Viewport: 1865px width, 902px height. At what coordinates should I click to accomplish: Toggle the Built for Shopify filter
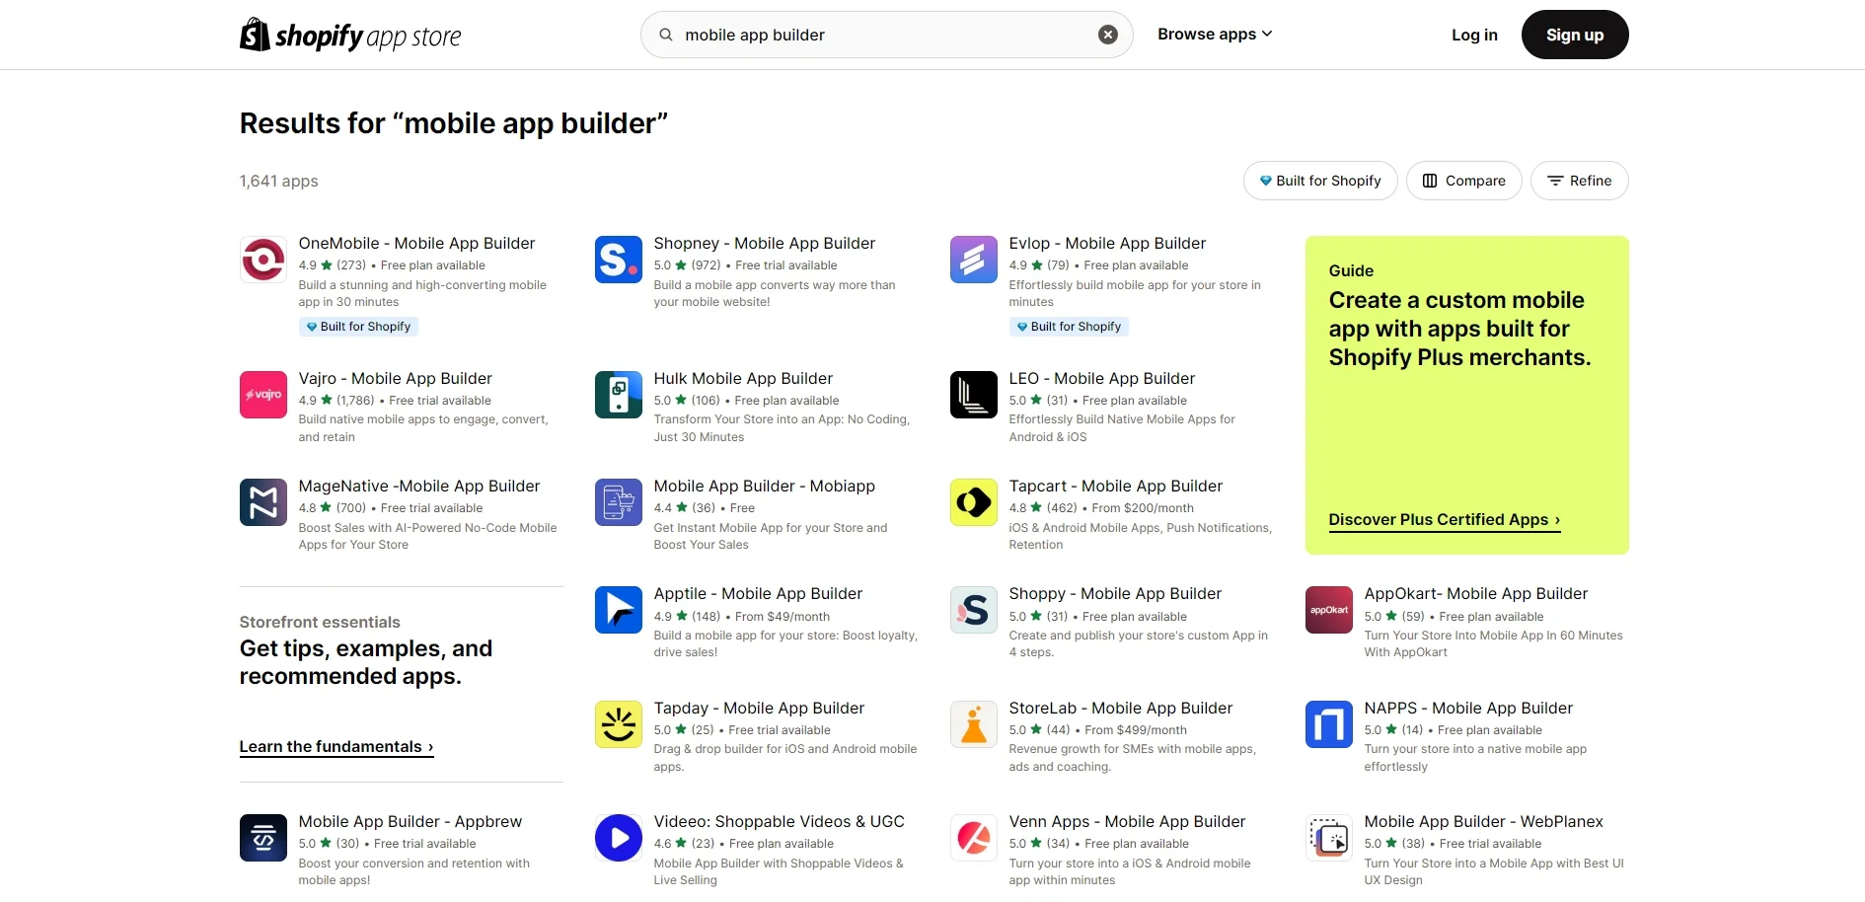click(1320, 181)
